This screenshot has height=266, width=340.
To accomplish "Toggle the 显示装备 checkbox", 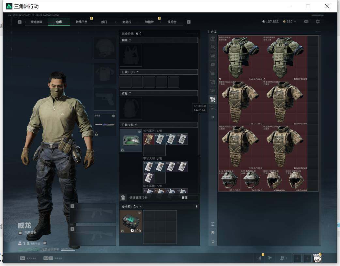I will coord(20,233).
